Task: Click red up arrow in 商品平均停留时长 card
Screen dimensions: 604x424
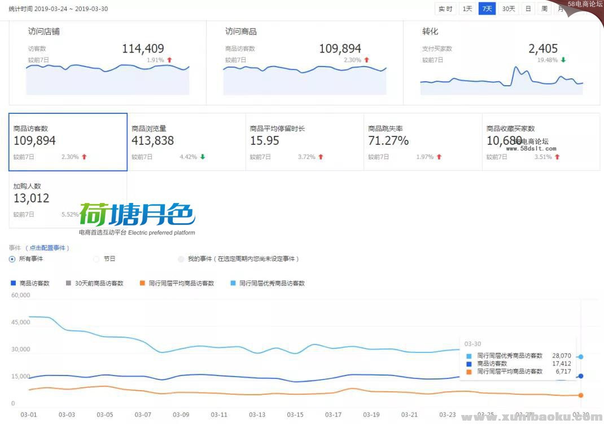Action: pos(321,157)
